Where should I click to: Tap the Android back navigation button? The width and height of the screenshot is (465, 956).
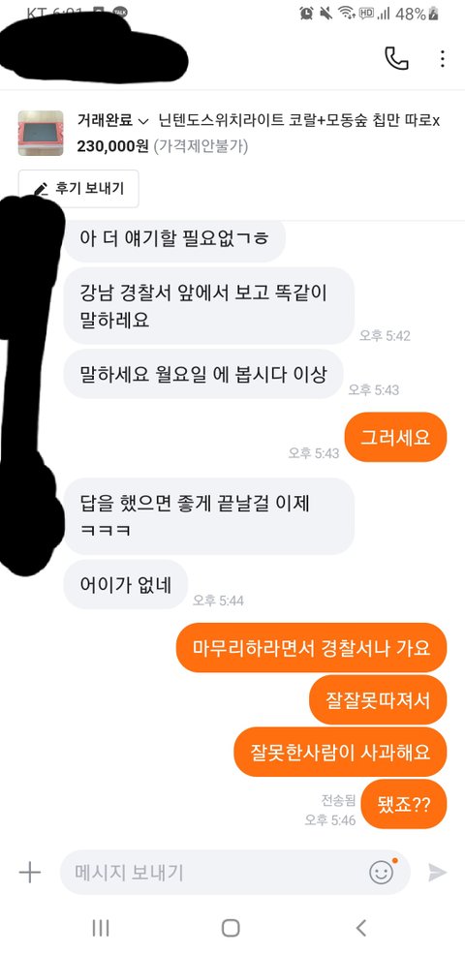coord(360,928)
